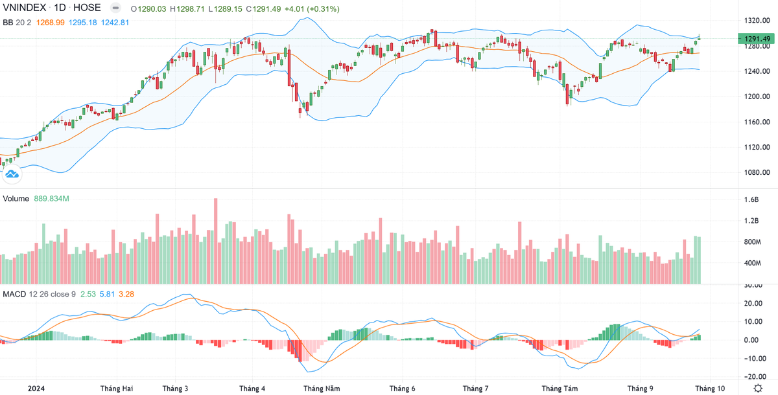
Task: Select the MACD 12 26 close 9 legend
Action: 40,295
